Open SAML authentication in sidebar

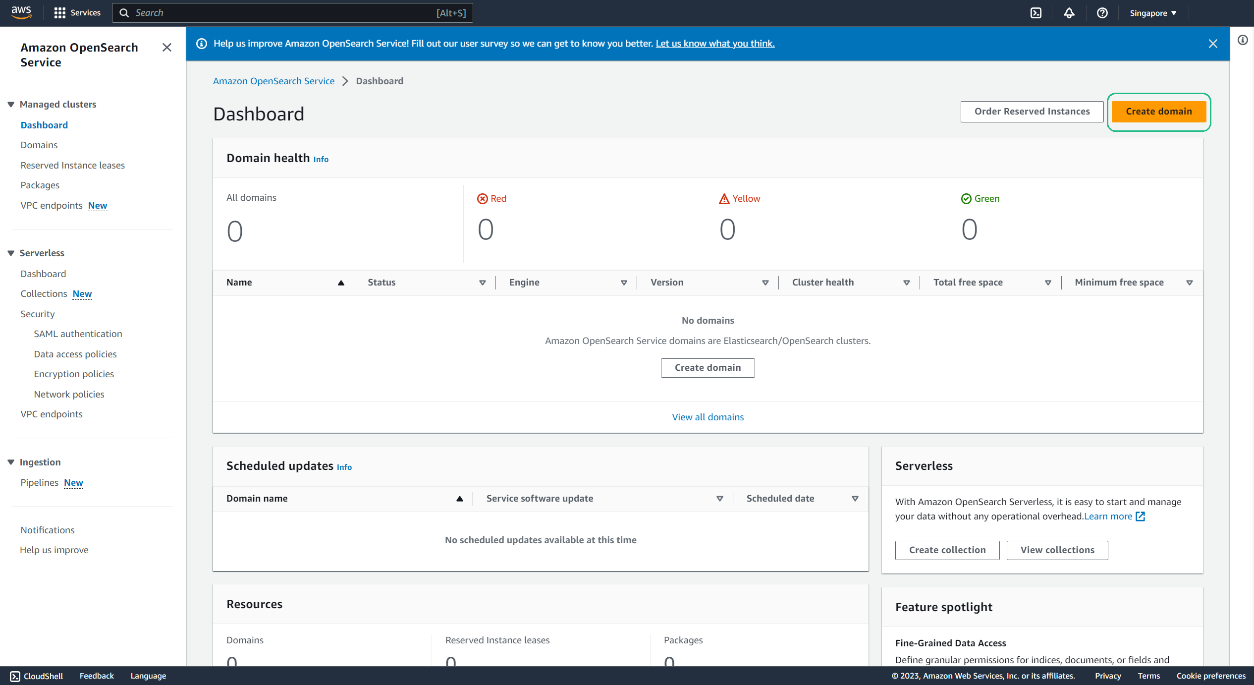[x=78, y=334]
